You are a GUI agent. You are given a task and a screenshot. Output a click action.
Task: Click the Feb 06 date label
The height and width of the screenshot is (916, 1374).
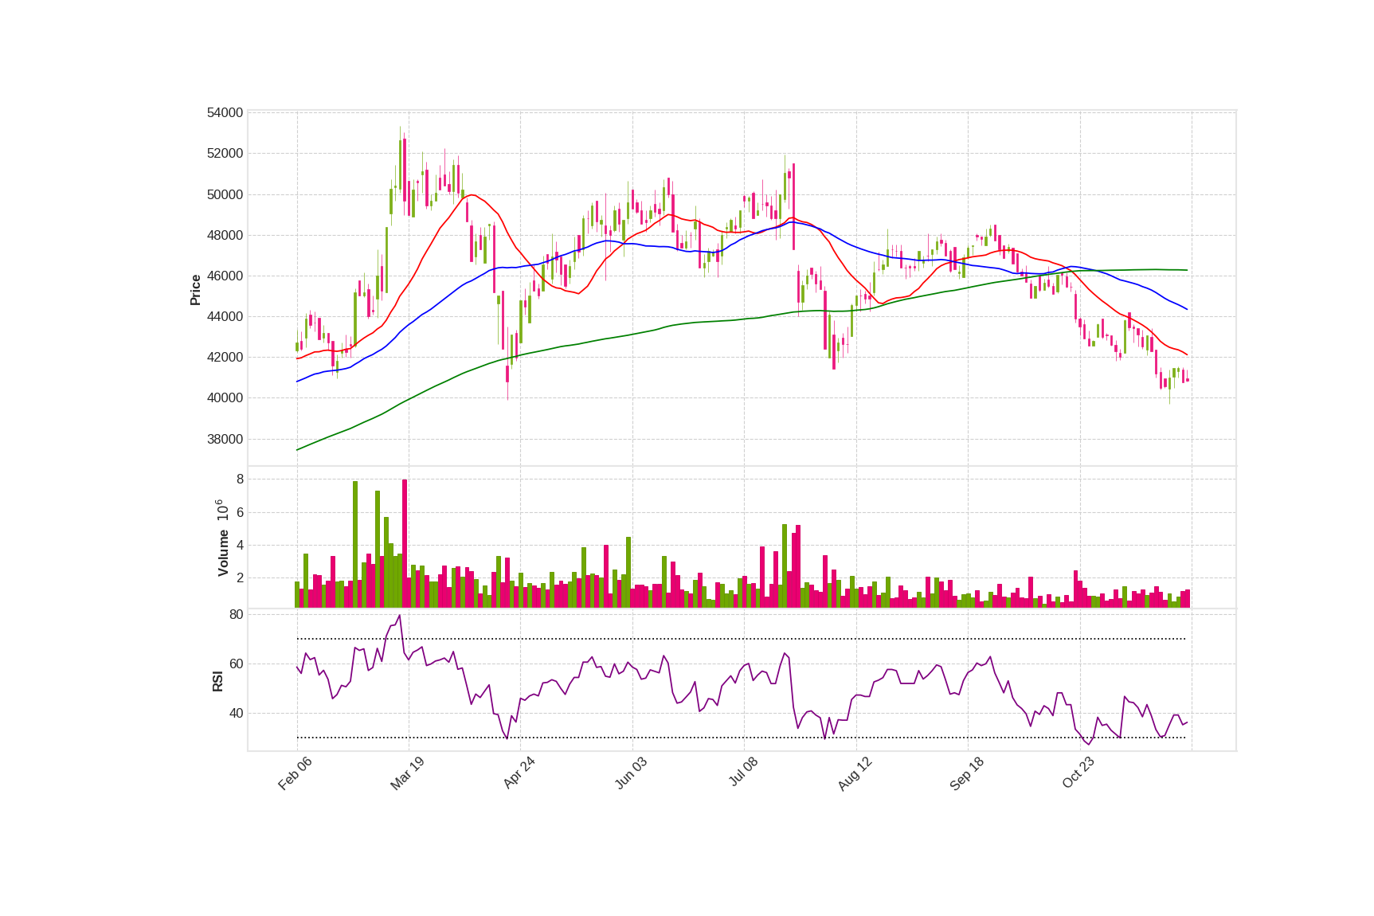click(x=295, y=773)
